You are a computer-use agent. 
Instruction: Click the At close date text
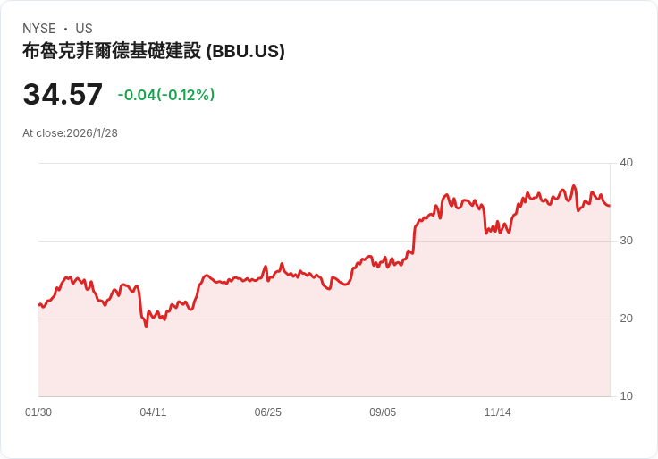pos(70,133)
